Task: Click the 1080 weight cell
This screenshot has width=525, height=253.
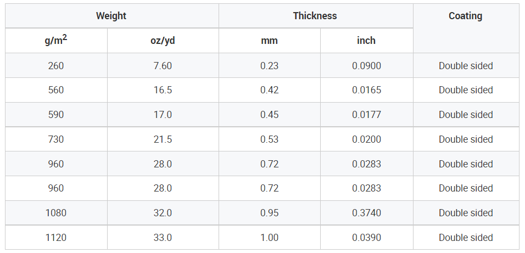Action: (x=56, y=213)
